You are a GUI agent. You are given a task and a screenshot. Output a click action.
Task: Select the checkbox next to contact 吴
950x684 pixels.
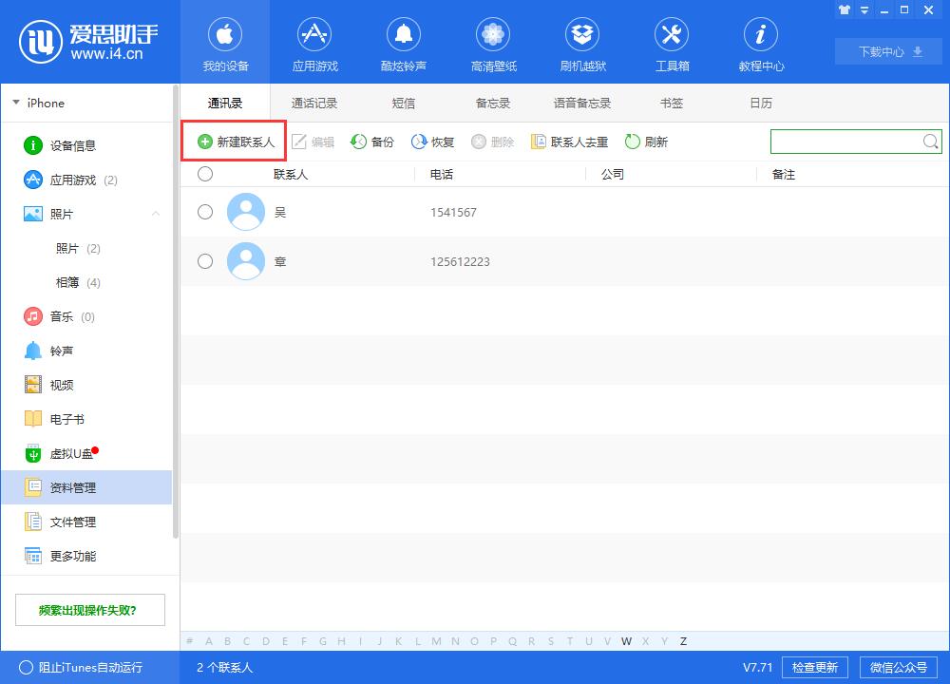point(205,212)
